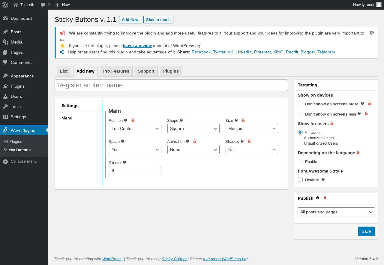The height and width of the screenshot is (265, 384).
Task: Open the Posts menu
Action: point(24,32)
